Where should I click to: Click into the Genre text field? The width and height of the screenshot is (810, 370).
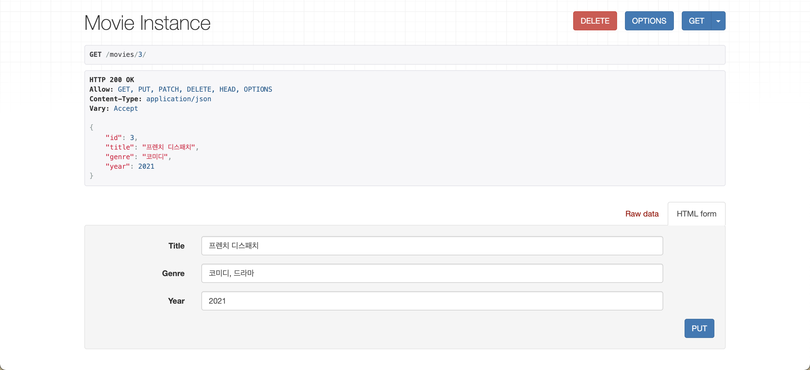[x=432, y=273]
